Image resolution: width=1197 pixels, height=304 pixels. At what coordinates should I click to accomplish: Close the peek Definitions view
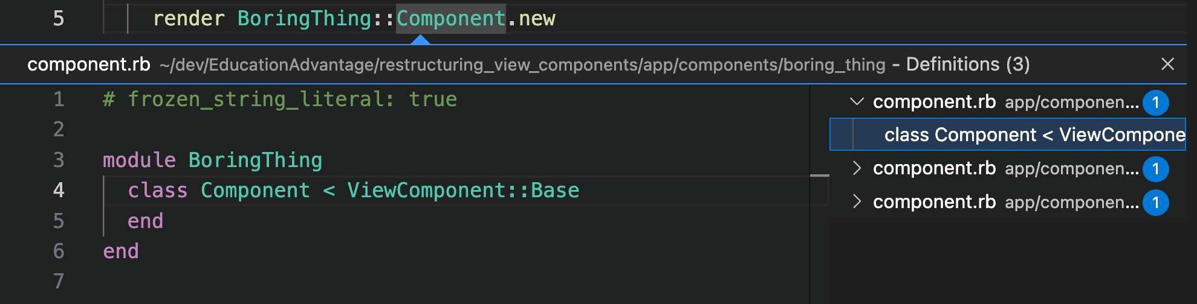click(x=1167, y=64)
